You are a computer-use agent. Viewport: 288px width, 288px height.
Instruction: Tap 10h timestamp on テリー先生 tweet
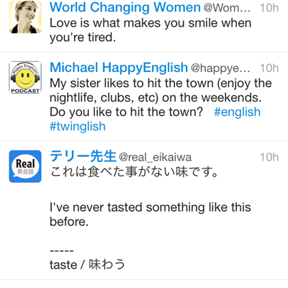click(x=269, y=157)
